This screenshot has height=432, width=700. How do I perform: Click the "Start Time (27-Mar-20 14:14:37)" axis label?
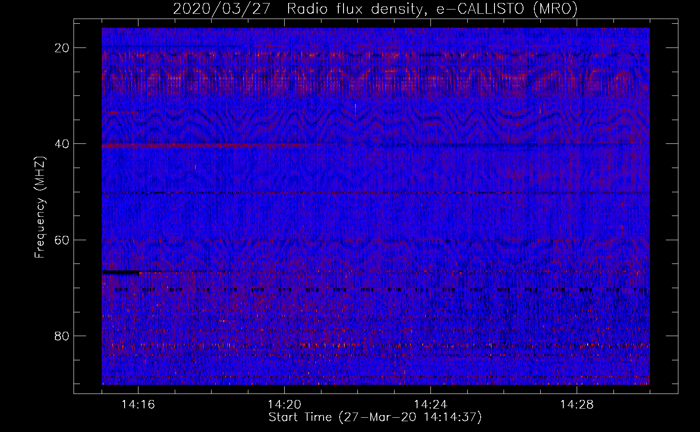click(x=375, y=417)
